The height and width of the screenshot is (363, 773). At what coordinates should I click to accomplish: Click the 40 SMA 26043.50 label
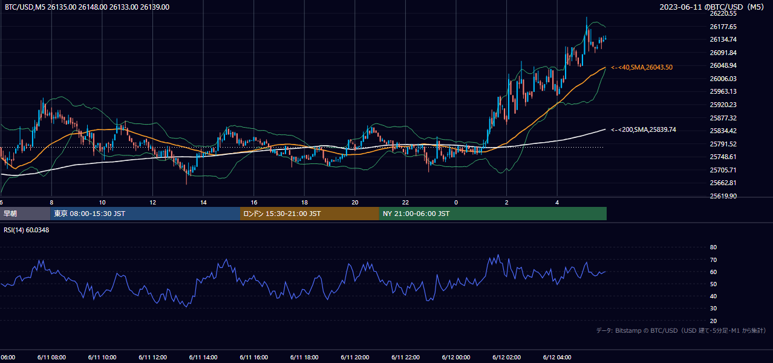tap(642, 67)
